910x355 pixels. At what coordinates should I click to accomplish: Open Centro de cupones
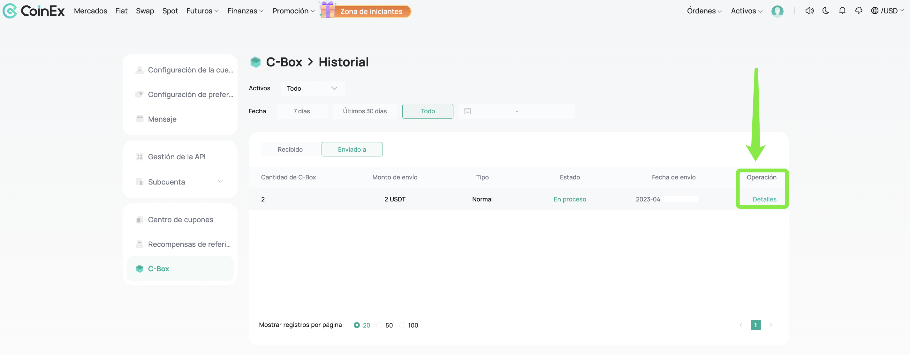coord(180,220)
